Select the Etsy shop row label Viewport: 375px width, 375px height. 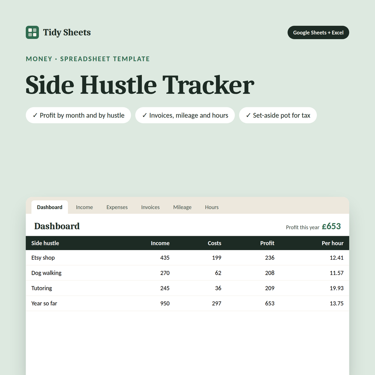[43, 258]
